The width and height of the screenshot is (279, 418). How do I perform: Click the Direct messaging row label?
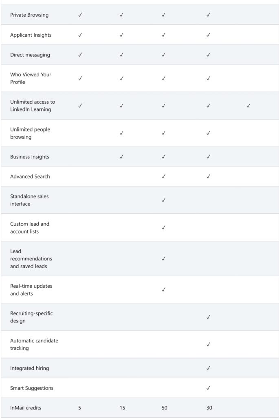coord(30,55)
